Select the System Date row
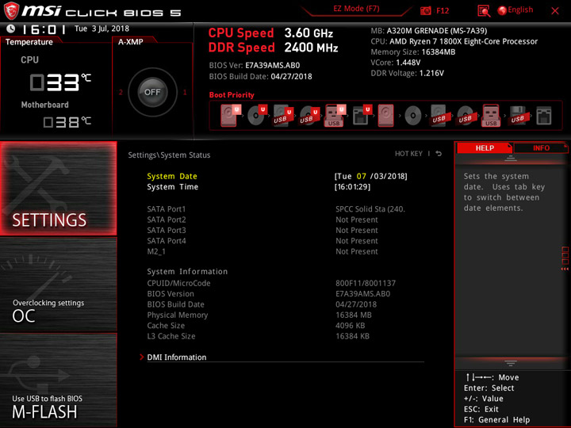The image size is (571, 428). [x=277, y=176]
